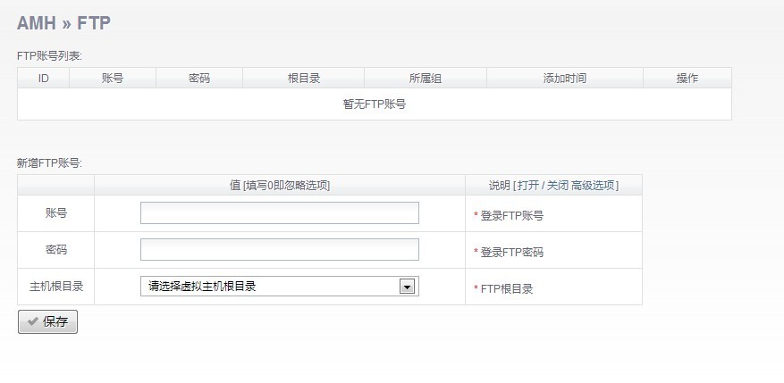
Task: Click the 根目录 column header
Action: (303, 79)
